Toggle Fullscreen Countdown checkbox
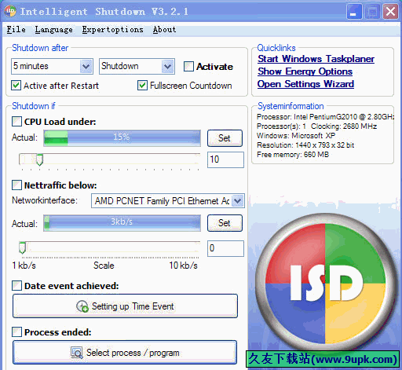 (142, 86)
